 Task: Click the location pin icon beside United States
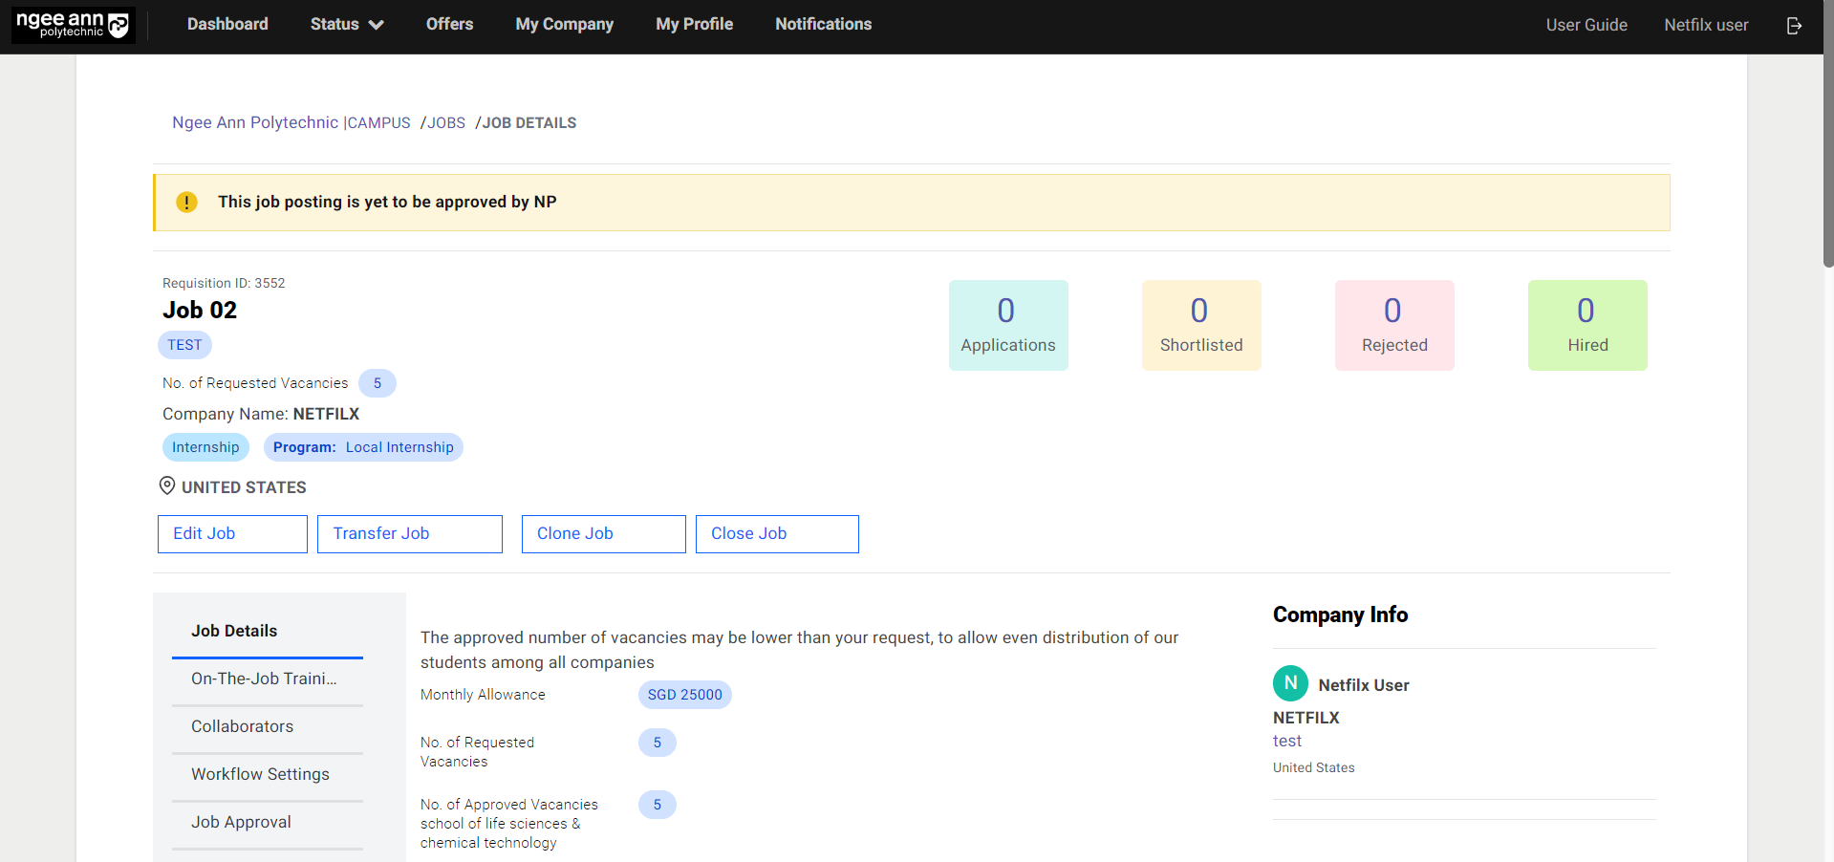tap(167, 486)
